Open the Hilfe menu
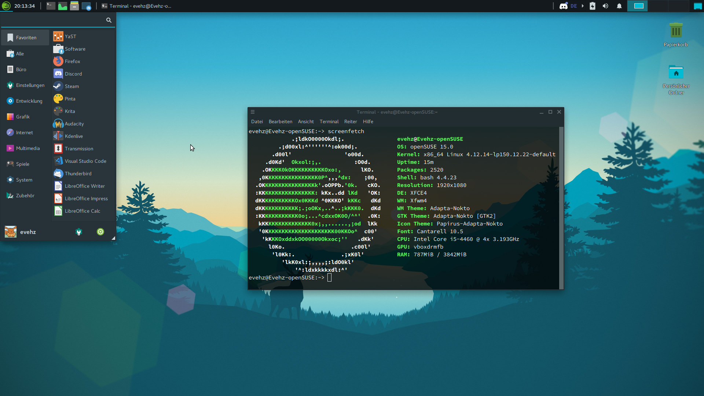704x396 pixels. tap(368, 121)
